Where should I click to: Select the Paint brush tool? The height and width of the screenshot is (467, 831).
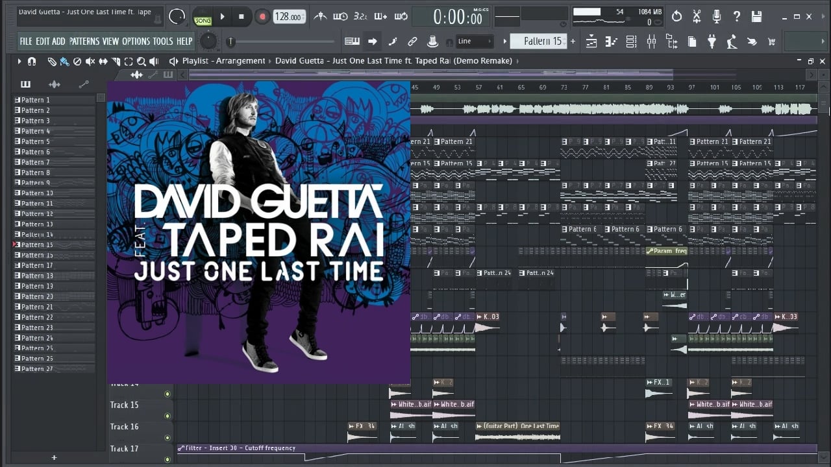point(64,61)
